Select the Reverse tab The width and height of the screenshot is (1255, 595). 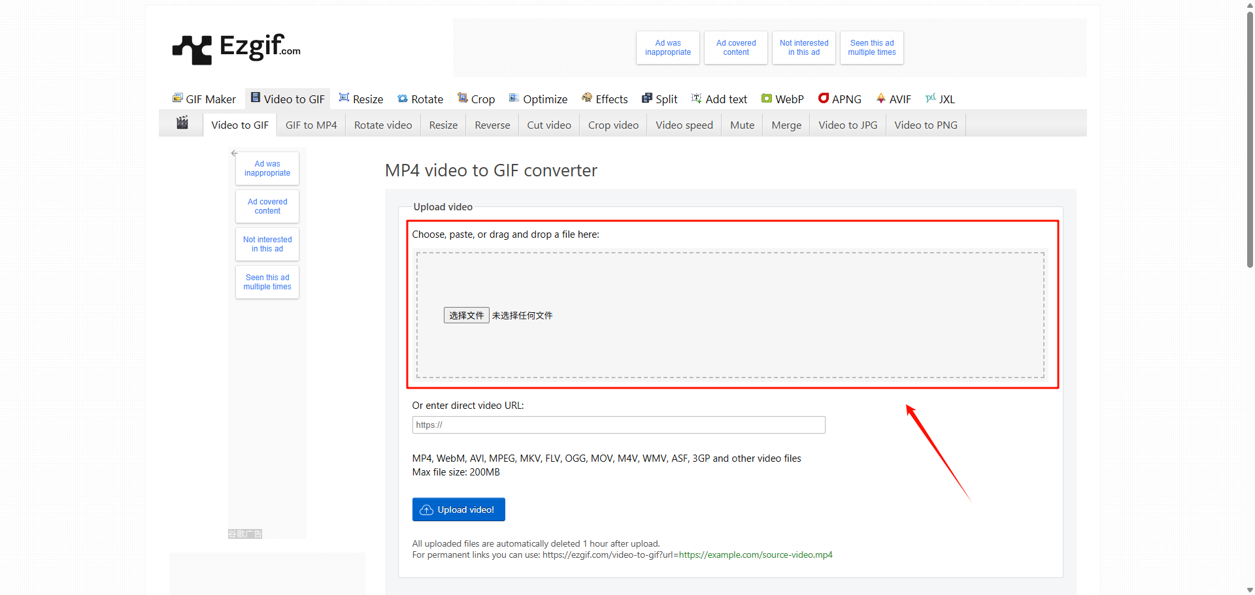click(492, 125)
